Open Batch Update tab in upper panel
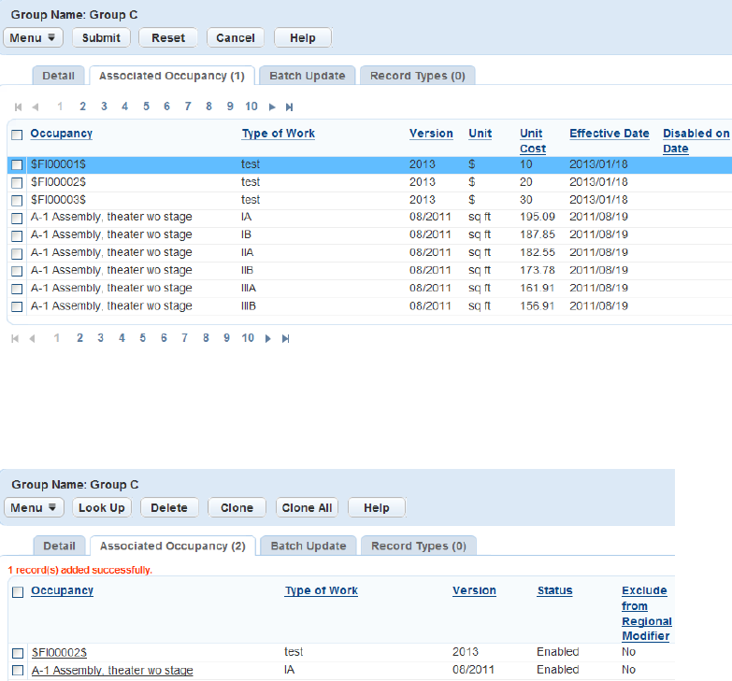The width and height of the screenshot is (732, 681). pos(308,76)
